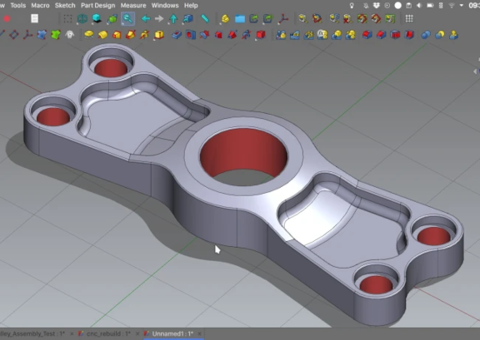Click the red axis cross icon in top toolbar

tap(283, 19)
